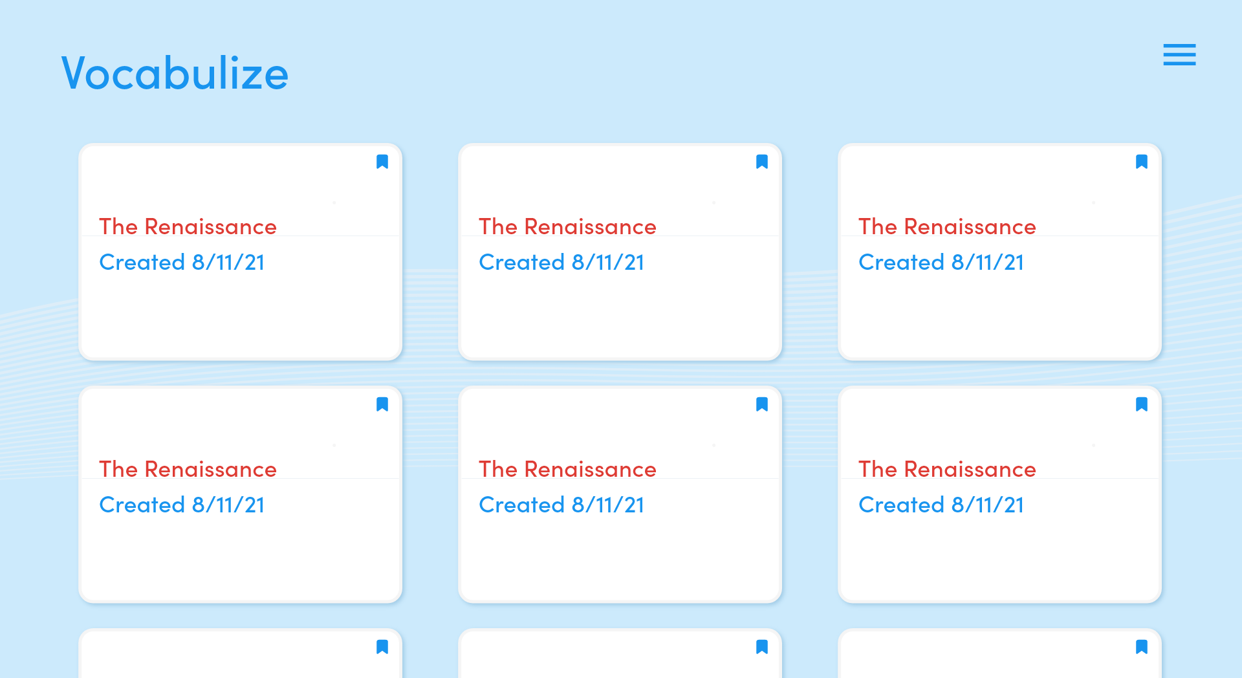Toggle bookmark on first top-row card

(382, 162)
